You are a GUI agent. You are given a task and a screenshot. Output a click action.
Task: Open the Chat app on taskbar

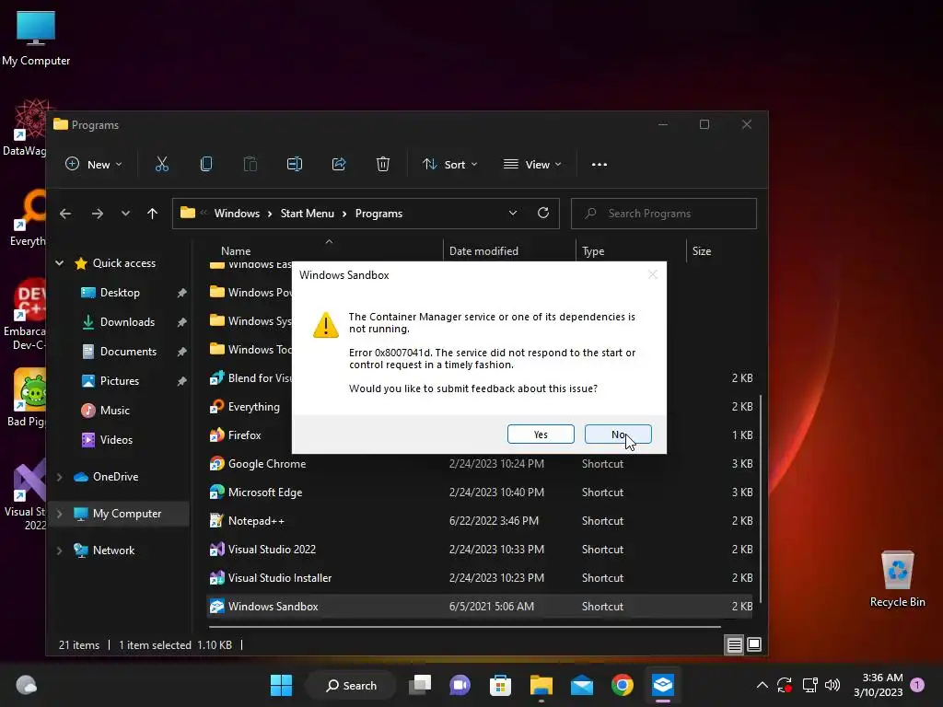tap(460, 685)
